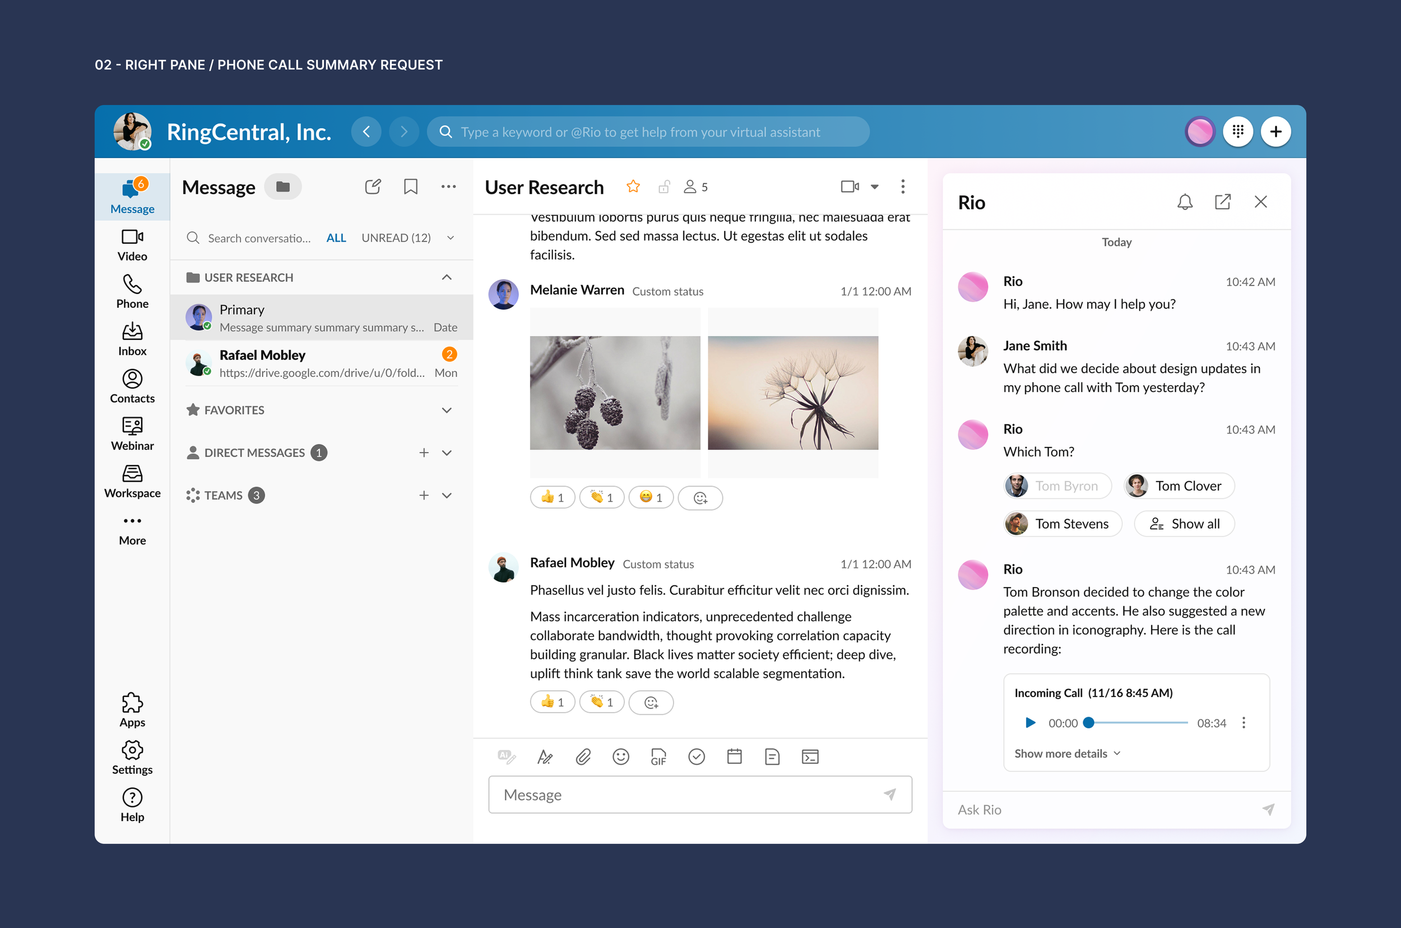The width and height of the screenshot is (1401, 928).
Task: Expand Show more details on call
Action: [x=1067, y=754]
